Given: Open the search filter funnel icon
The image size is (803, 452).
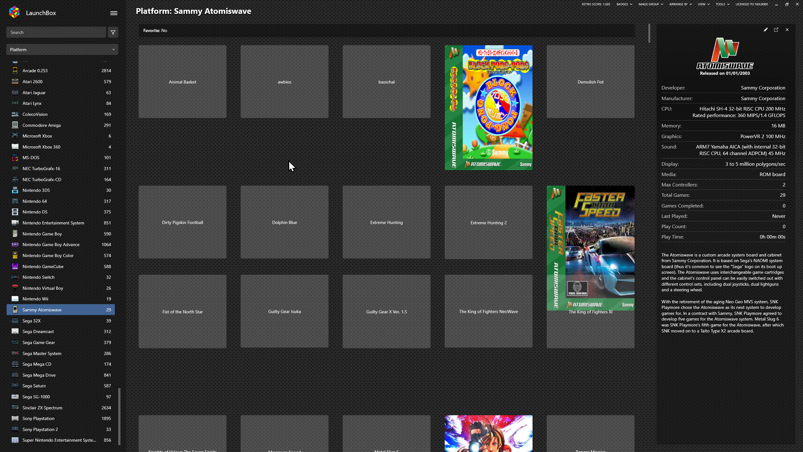Looking at the screenshot, I should click(113, 32).
